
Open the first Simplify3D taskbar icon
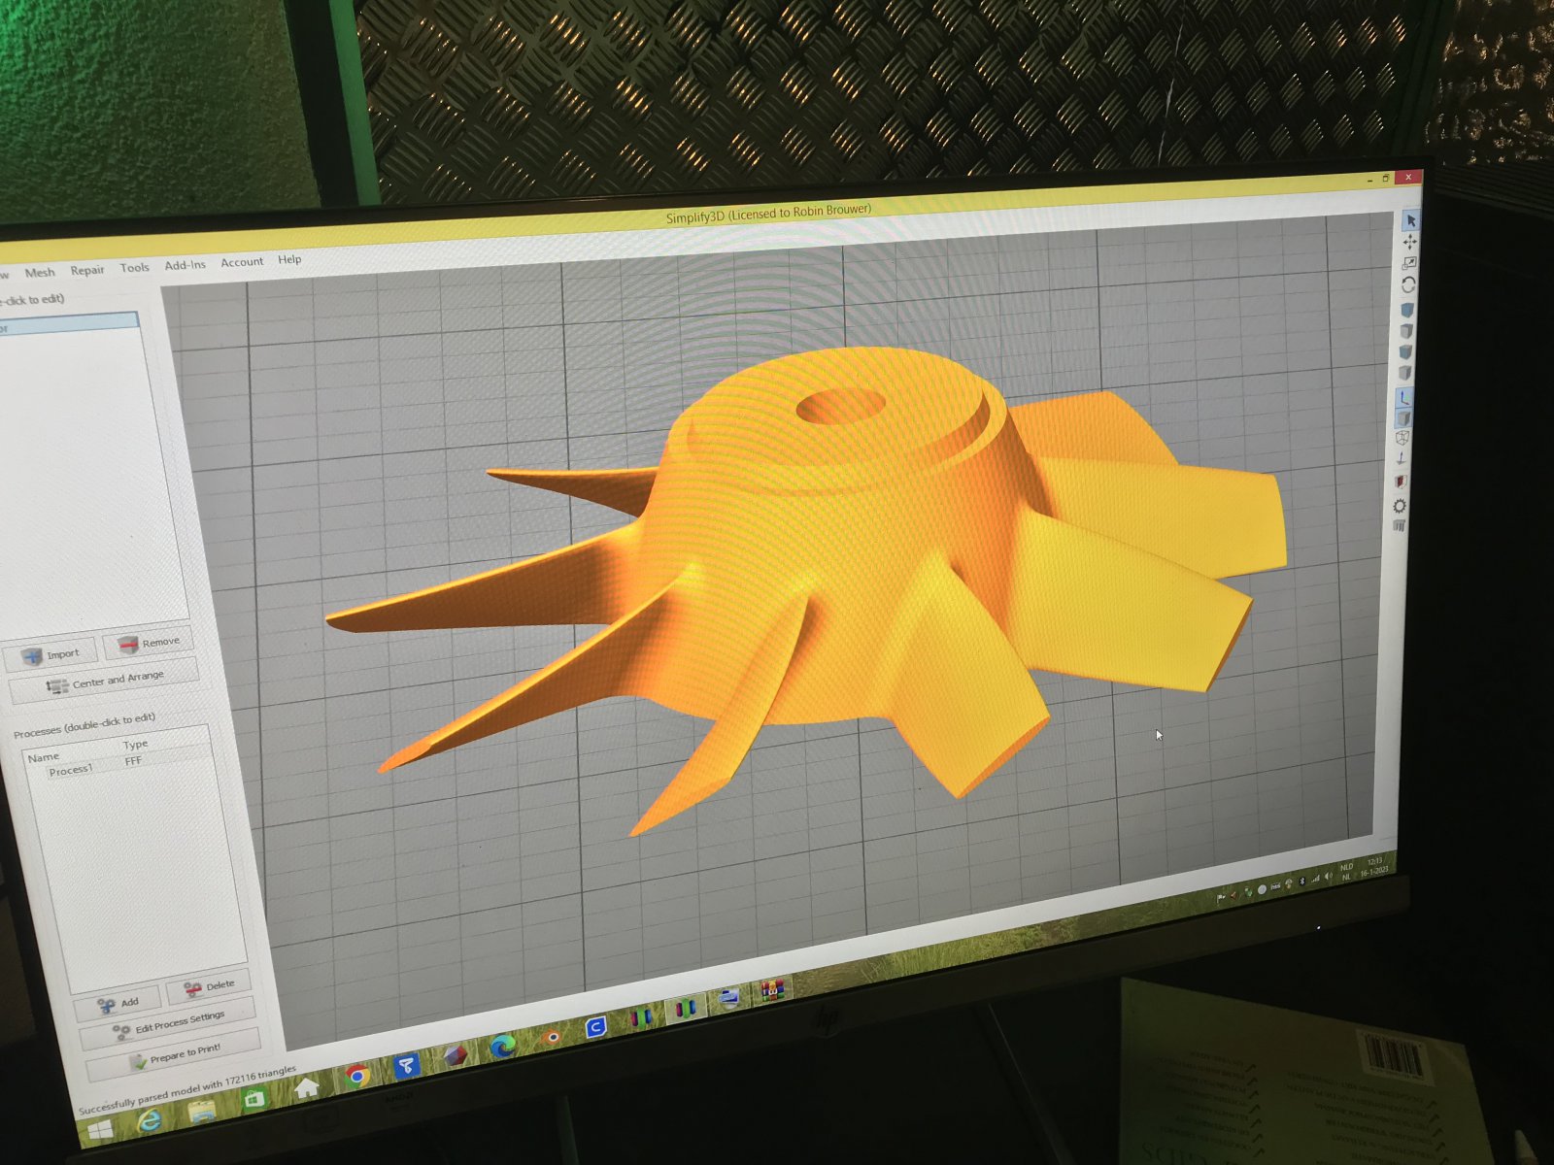tap(641, 1017)
